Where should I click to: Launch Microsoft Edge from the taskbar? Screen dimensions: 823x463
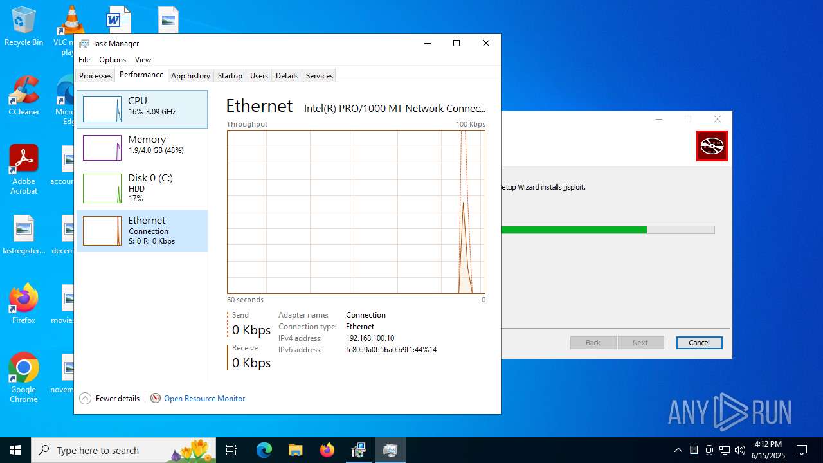point(264,450)
